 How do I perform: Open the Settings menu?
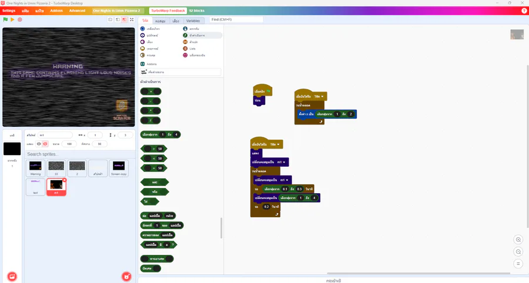click(9, 11)
